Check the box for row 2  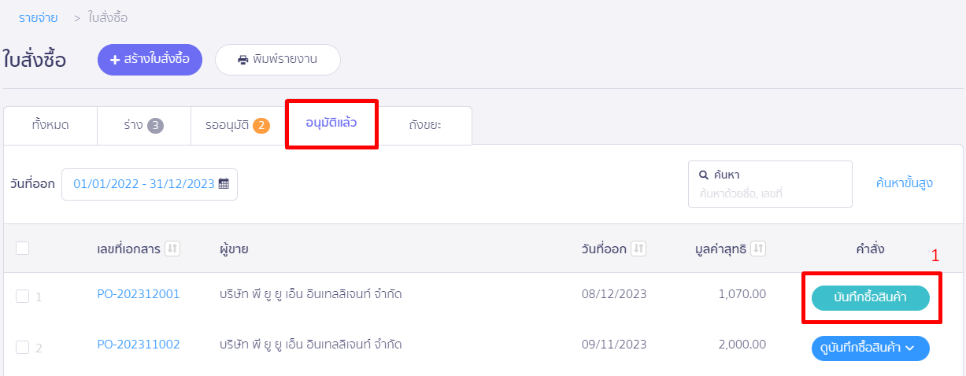(23, 347)
